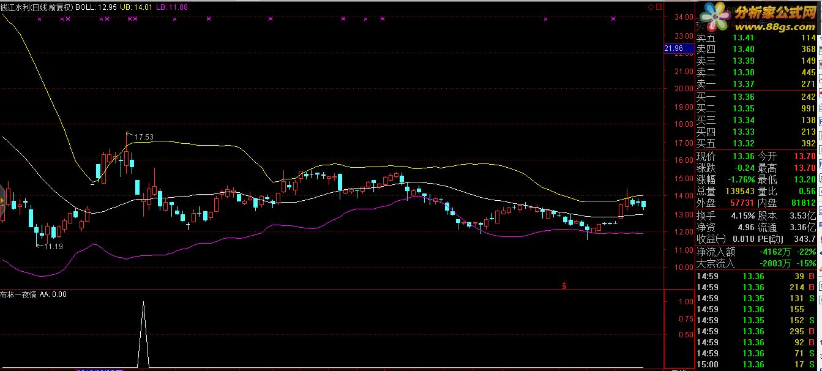Click the LB: 11.88 lower band value
Screen dimensions: 822x371
(x=172, y=7)
